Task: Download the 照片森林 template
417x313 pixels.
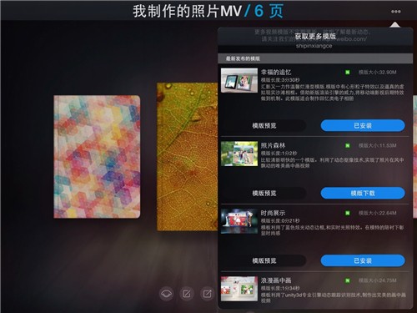Action: (x=363, y=193)
